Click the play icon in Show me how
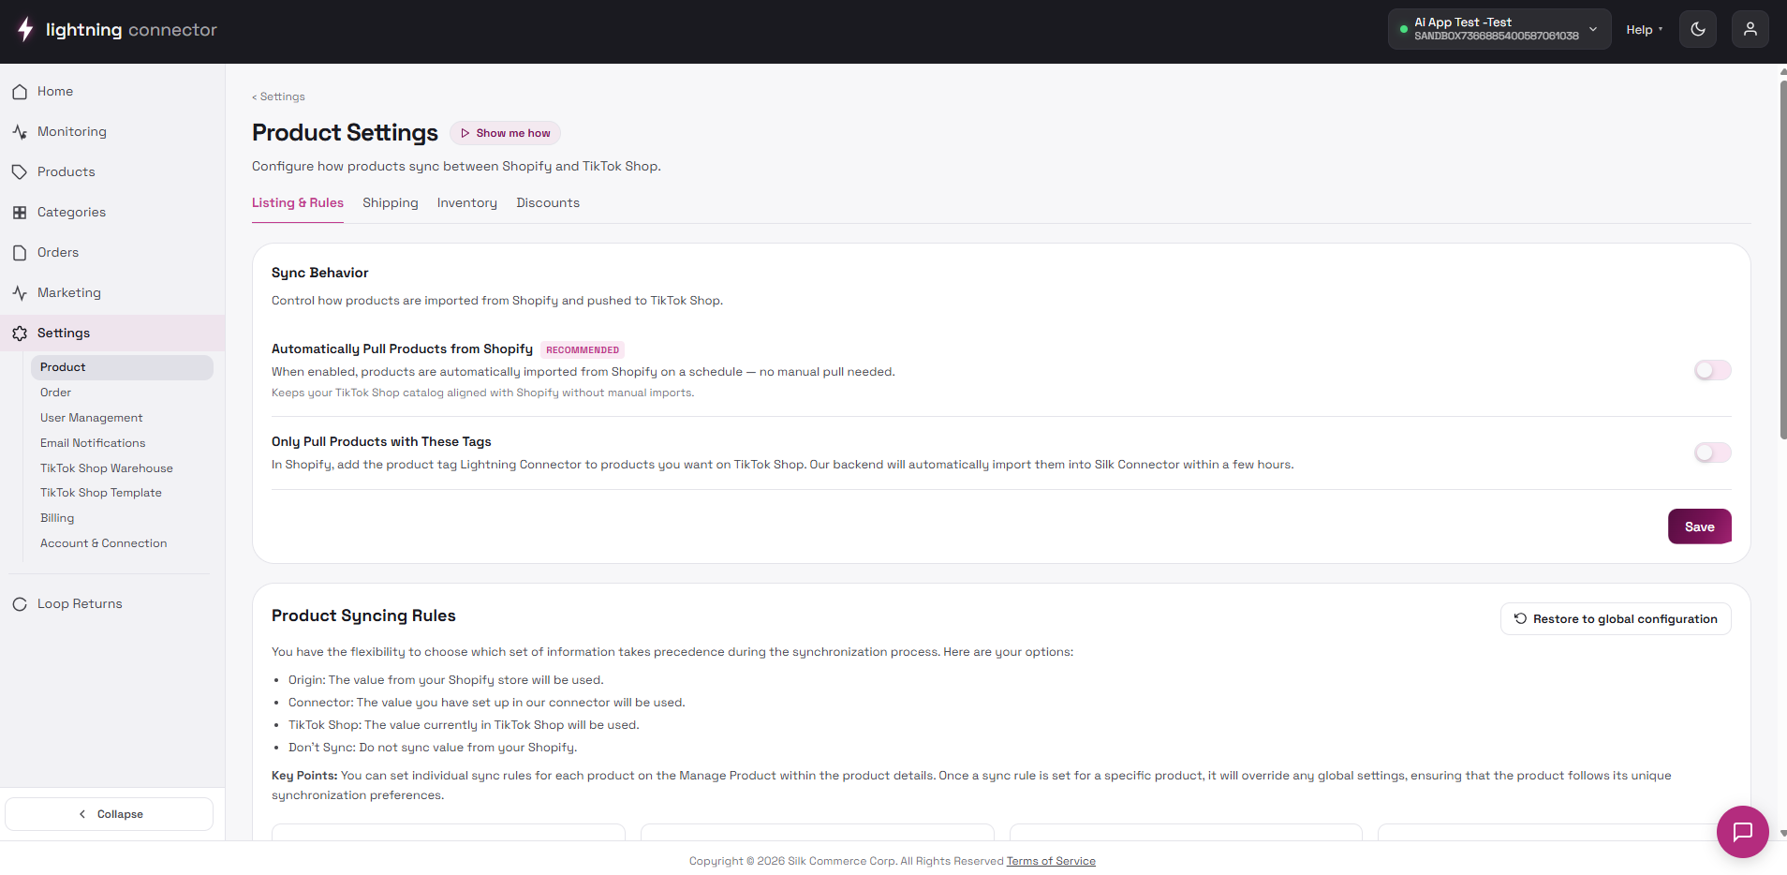Image resolution: width=1787 pixels, height=875 pixels. point(465,133)
